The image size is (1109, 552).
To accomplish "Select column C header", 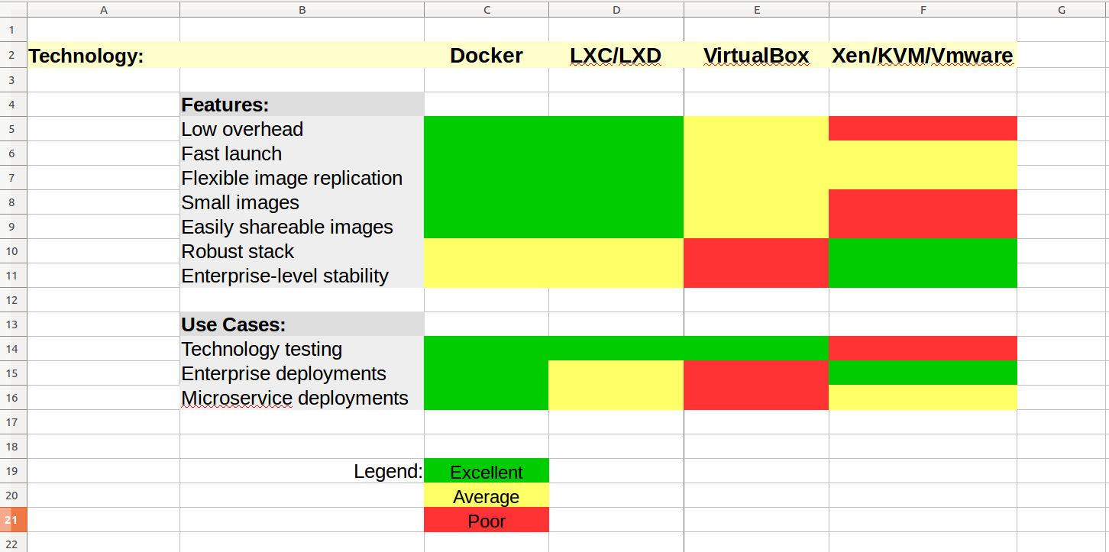I will click(487, 9).
